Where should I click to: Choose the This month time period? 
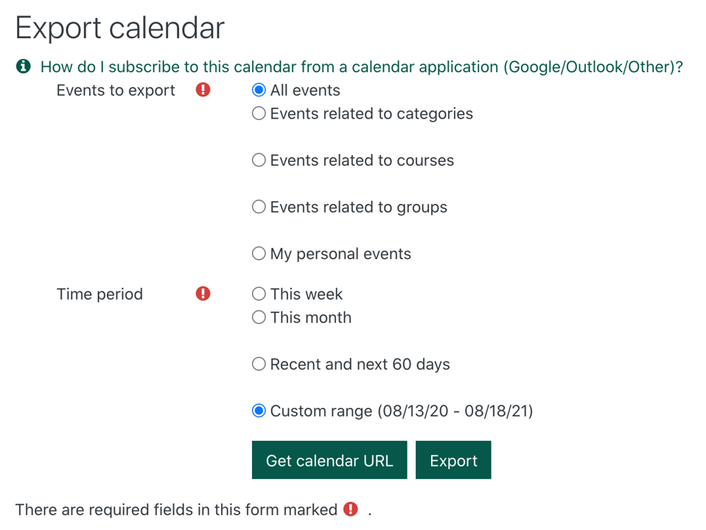tap(259, 317)
